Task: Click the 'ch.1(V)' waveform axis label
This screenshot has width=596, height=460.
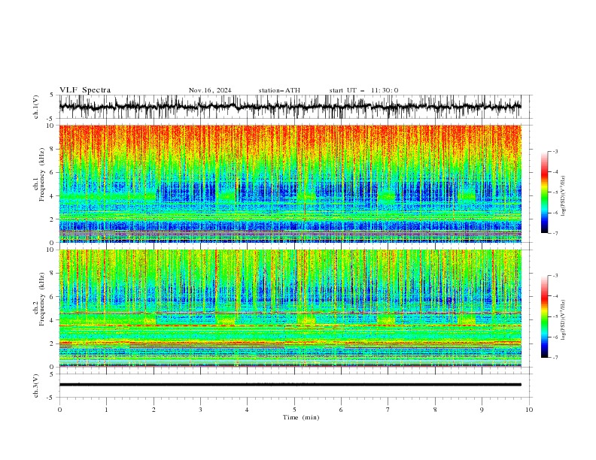Action: pyautogui.click(x=36, y=107)
